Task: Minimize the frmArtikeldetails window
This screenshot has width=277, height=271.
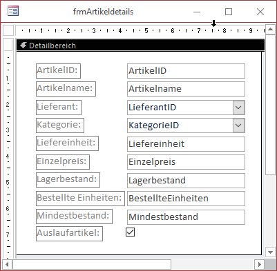Action: [x=197, y=12]
